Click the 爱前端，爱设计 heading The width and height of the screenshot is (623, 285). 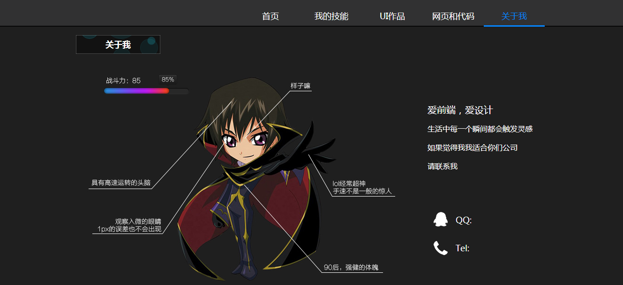click(460, 110)
